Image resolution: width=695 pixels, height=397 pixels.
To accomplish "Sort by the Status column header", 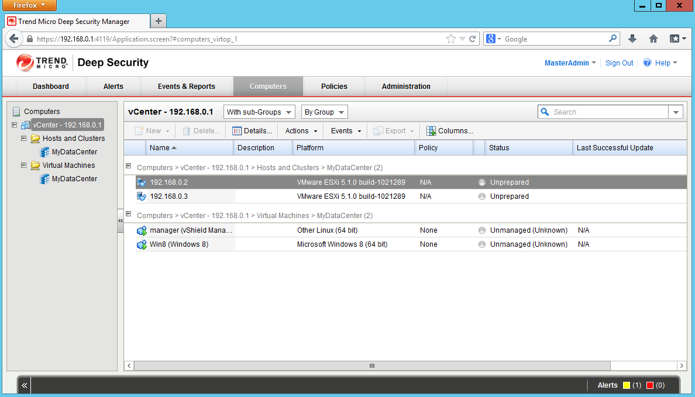I will point(529,148).
